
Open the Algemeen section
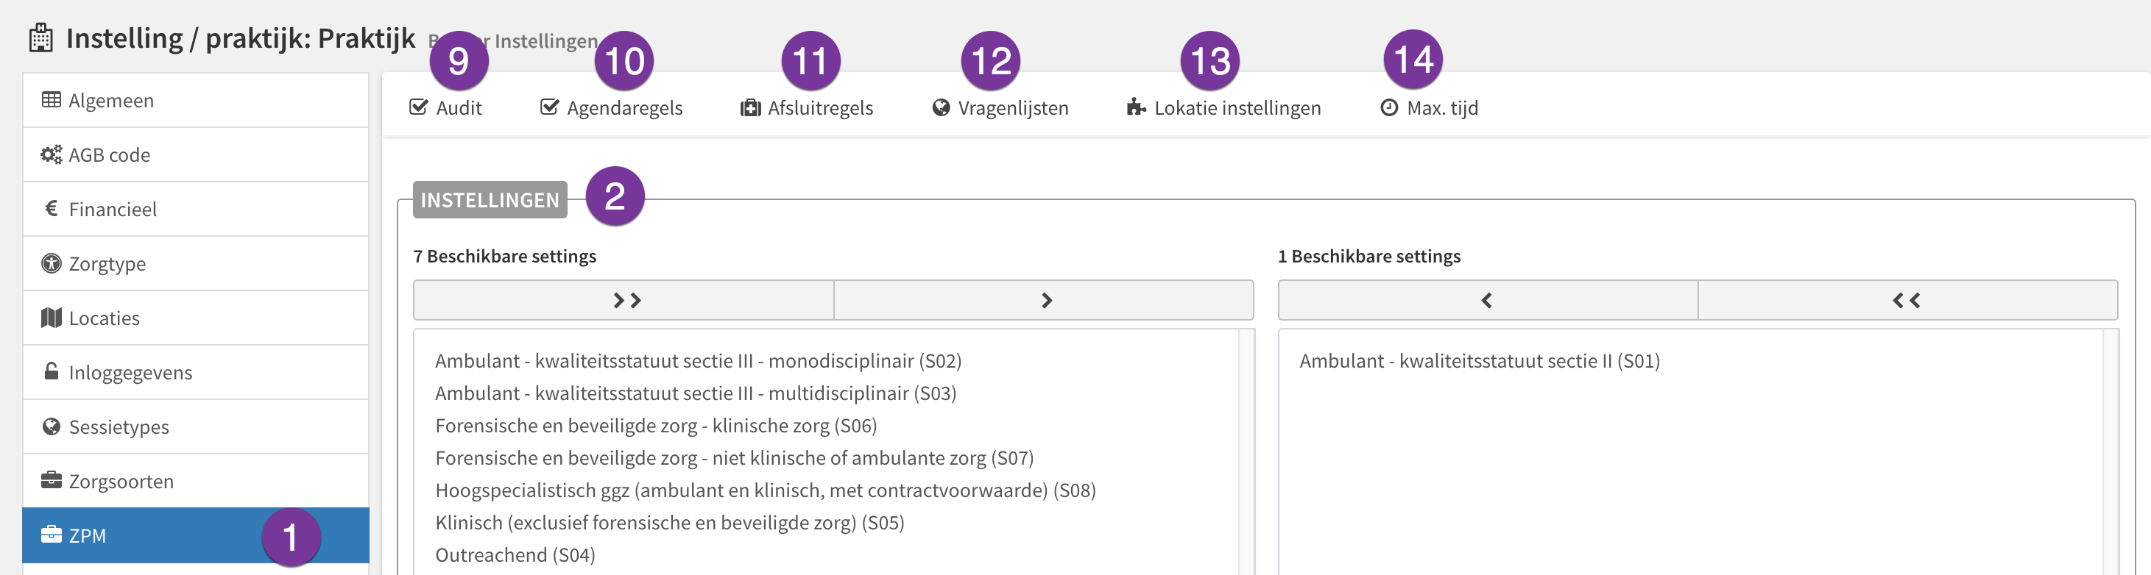coord(195,100)
